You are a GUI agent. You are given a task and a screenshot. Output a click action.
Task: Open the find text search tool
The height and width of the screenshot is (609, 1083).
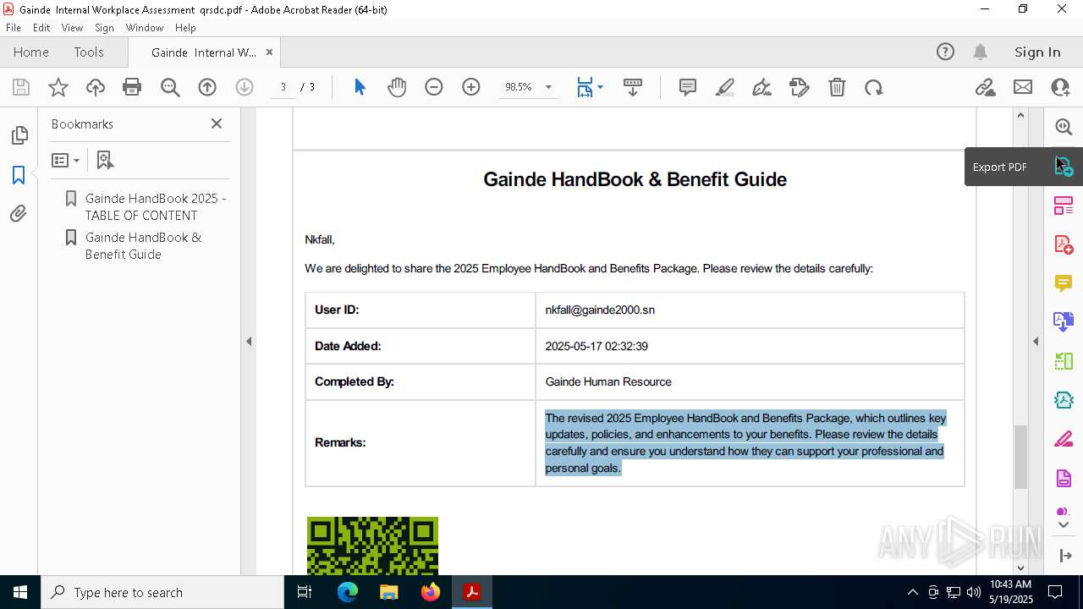[x=170, y=87]
